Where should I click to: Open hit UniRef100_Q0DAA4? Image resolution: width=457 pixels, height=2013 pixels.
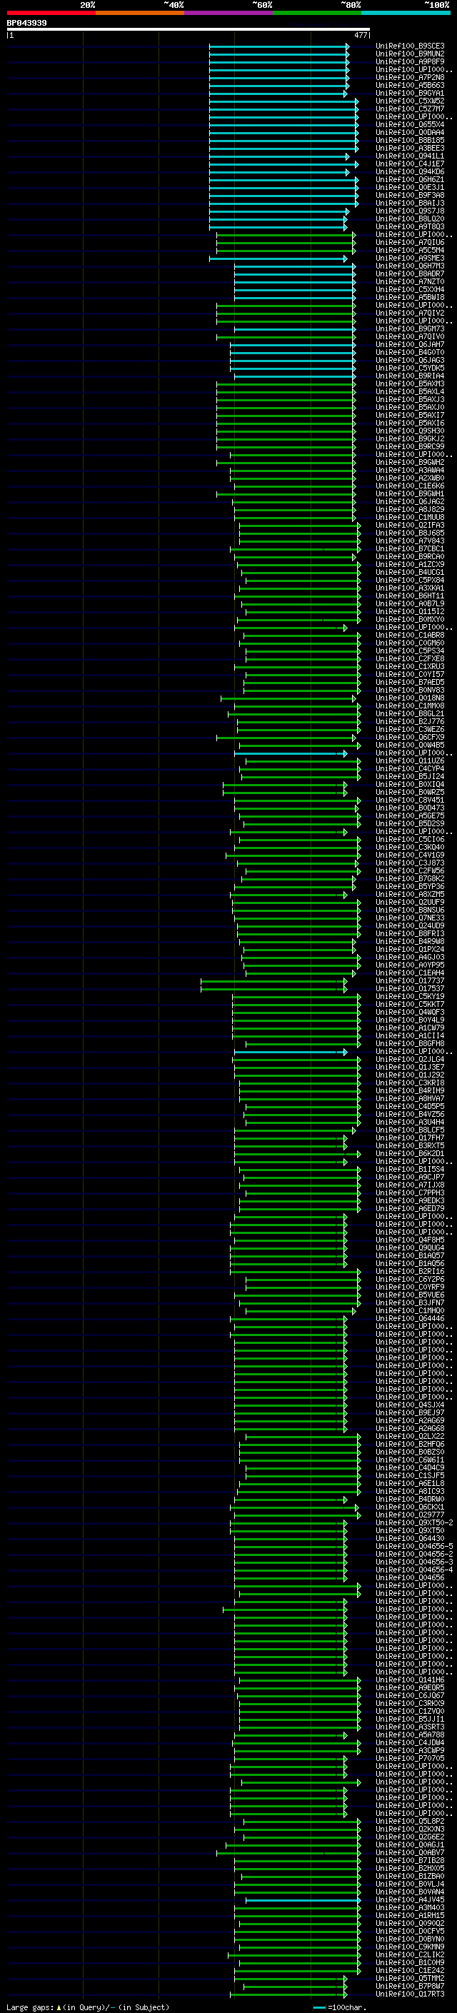[x=410, y=132]
